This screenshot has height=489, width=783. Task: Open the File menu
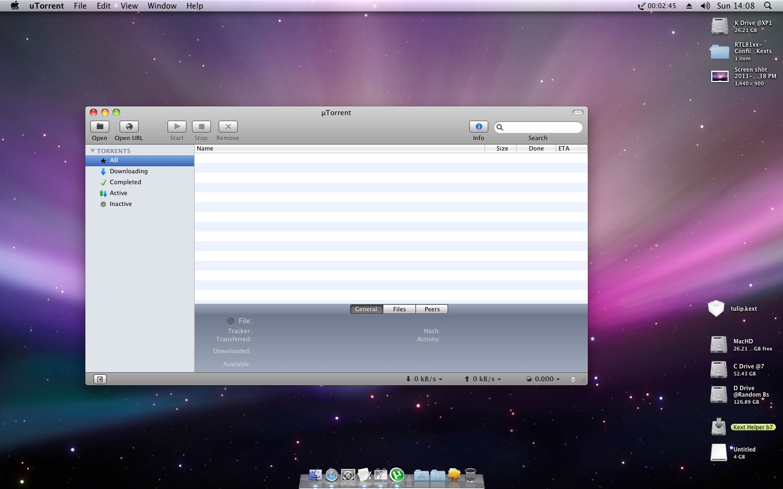click(80, 6)
